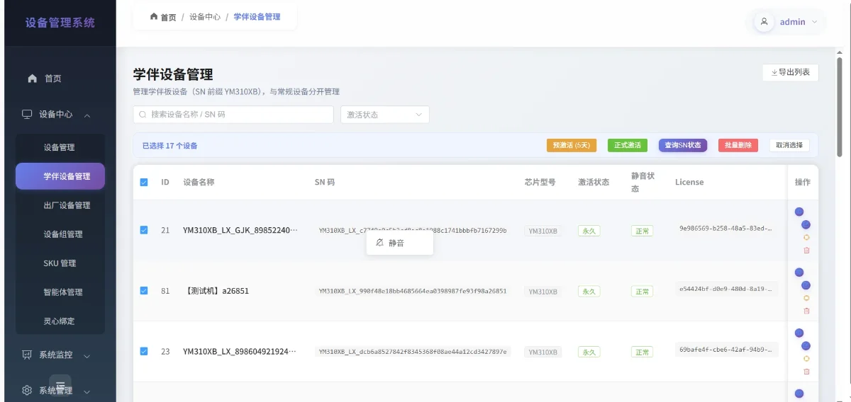
Task: Open the 激活状态 filter dropdown
Action: [x=384, y=115]
